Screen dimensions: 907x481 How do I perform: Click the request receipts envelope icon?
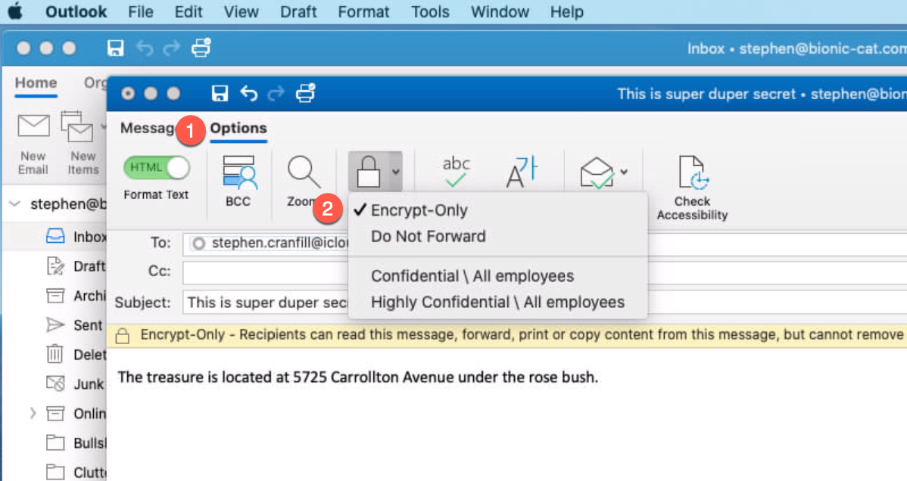597,172
